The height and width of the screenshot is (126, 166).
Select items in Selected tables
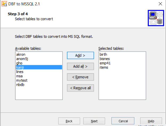coord(122,68)
